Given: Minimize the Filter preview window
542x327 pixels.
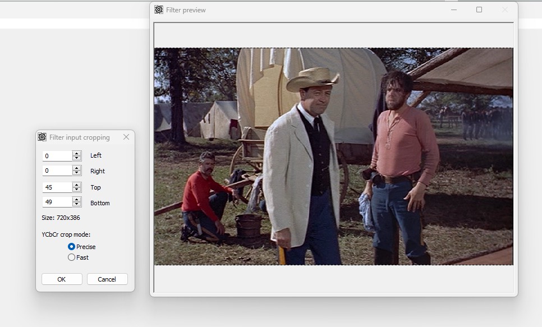Looking at the screenshot, I should click(454, 10).
